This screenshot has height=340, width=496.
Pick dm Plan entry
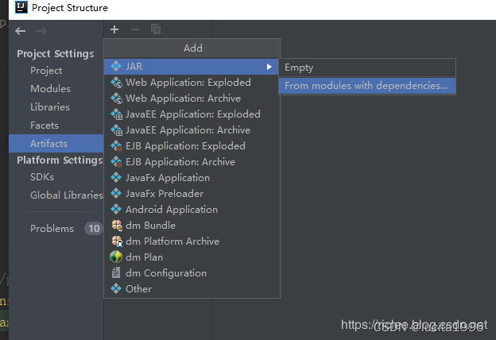tap(192, 257)
